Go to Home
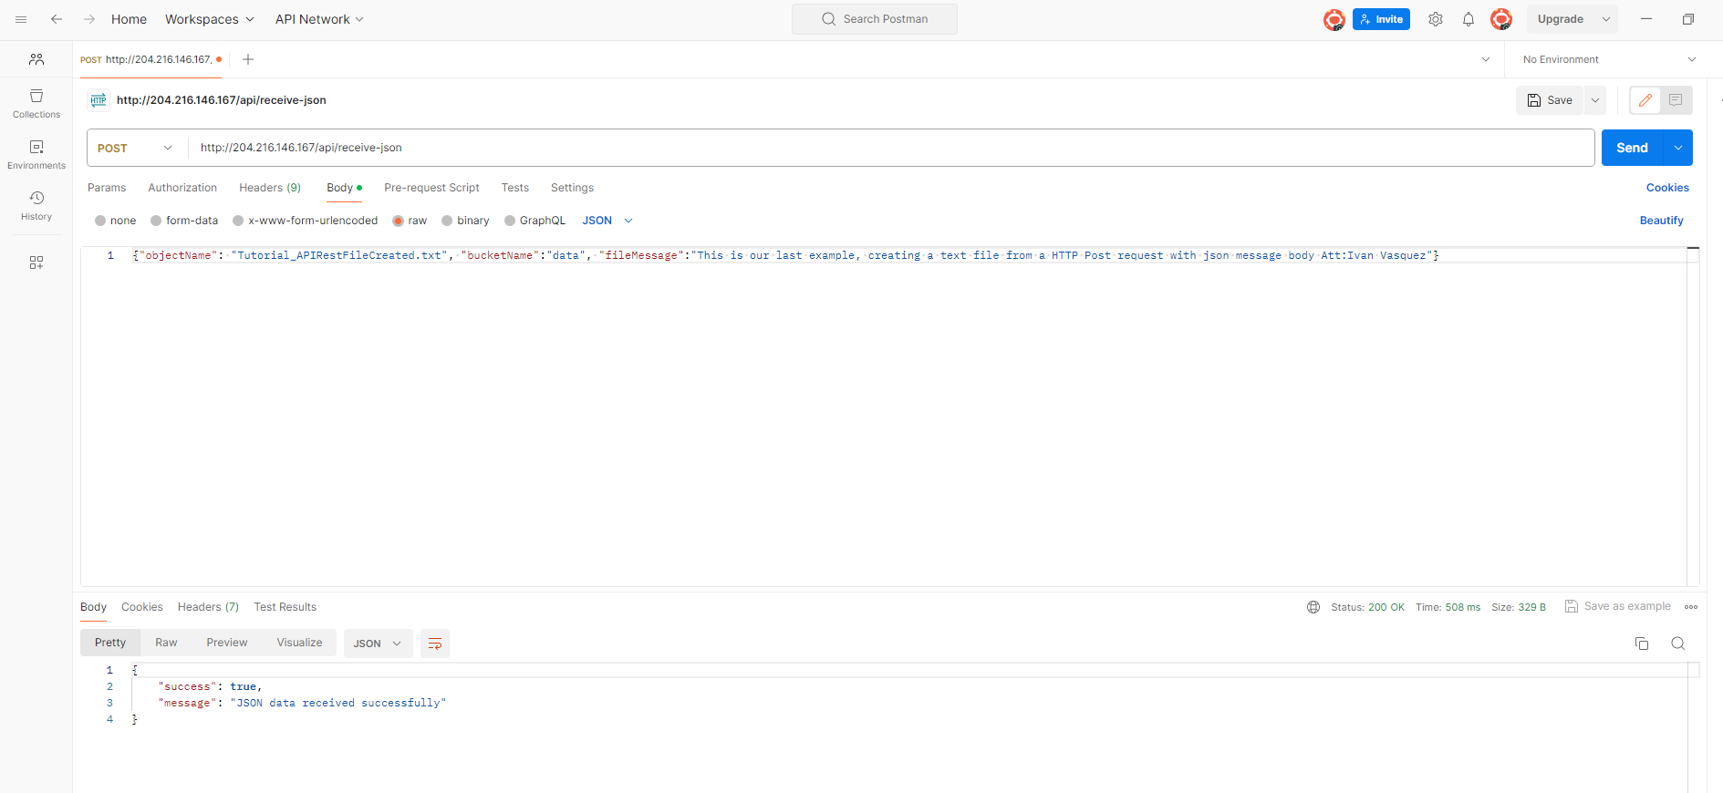This screenshot has width=1723, height=793. tap(129, 19)
